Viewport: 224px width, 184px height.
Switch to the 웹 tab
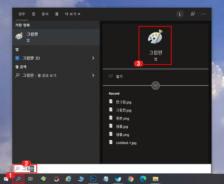click(56, 14)
